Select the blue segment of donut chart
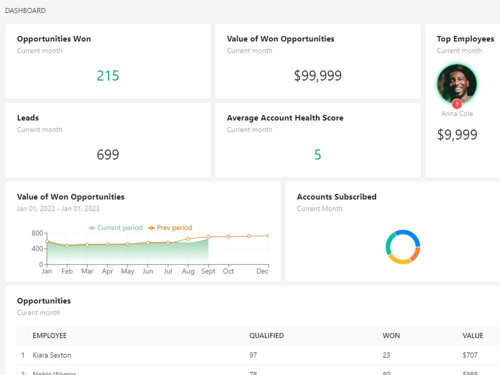This screenshot has width=500, height=375. point(410,236)
